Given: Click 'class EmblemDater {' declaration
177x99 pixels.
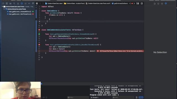Looking at the screenshot, I should click(x=50, y=11).
